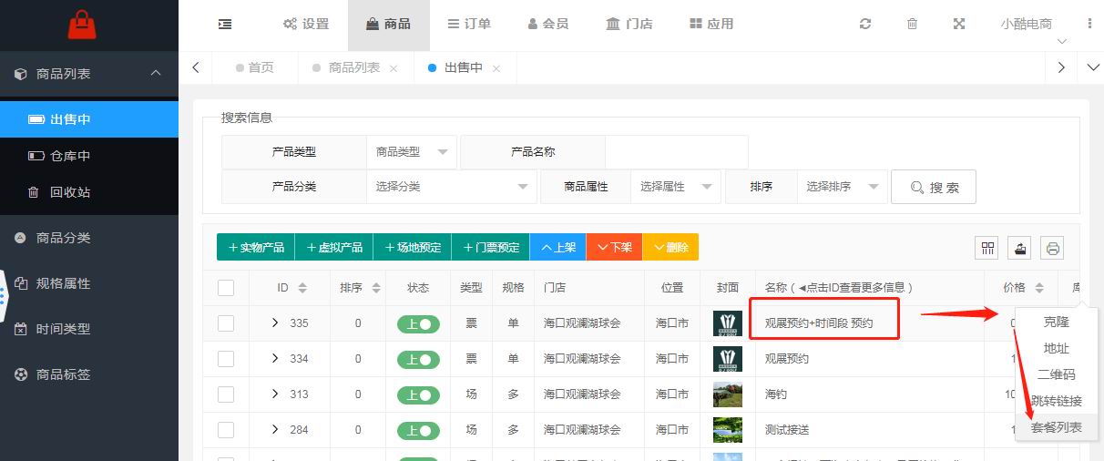The width and height of the screenshot is (1104, 461).
Task: Toggle status switch for product 284
Action: point(418,430)
